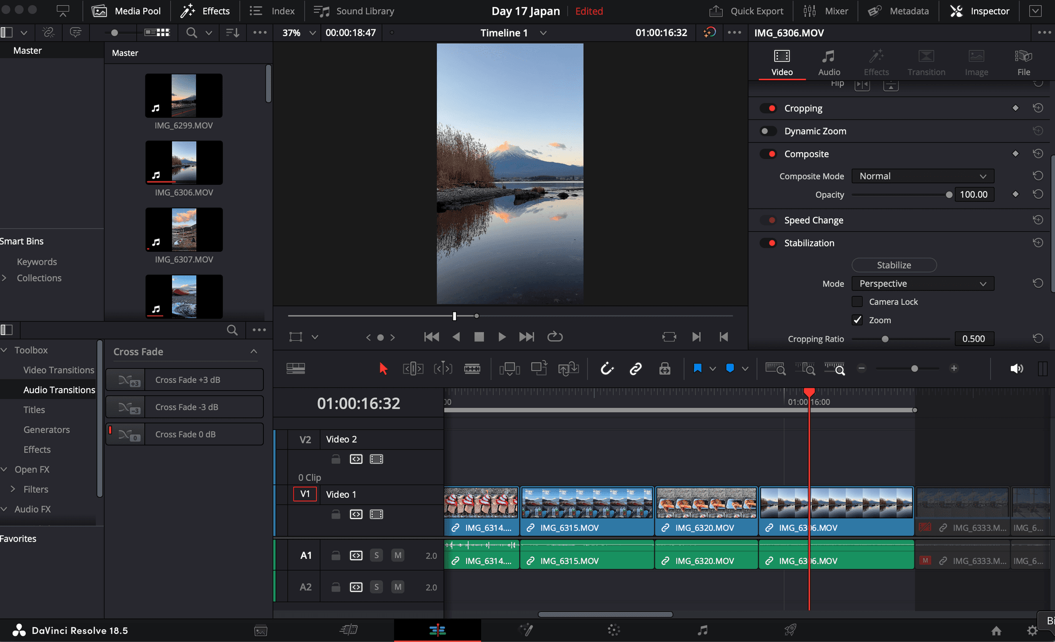Open the Deliver page rocket icon

(790, 630)
